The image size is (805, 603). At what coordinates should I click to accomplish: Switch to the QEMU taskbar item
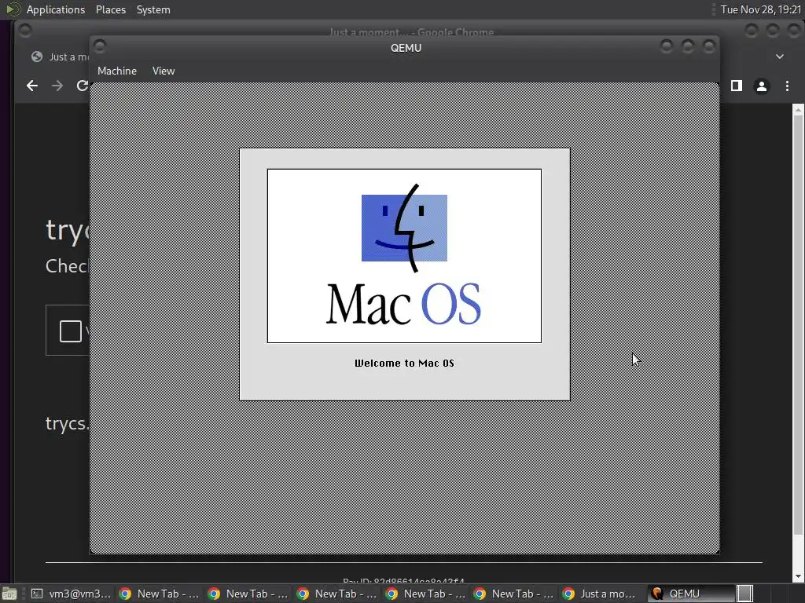coord(691,594)
